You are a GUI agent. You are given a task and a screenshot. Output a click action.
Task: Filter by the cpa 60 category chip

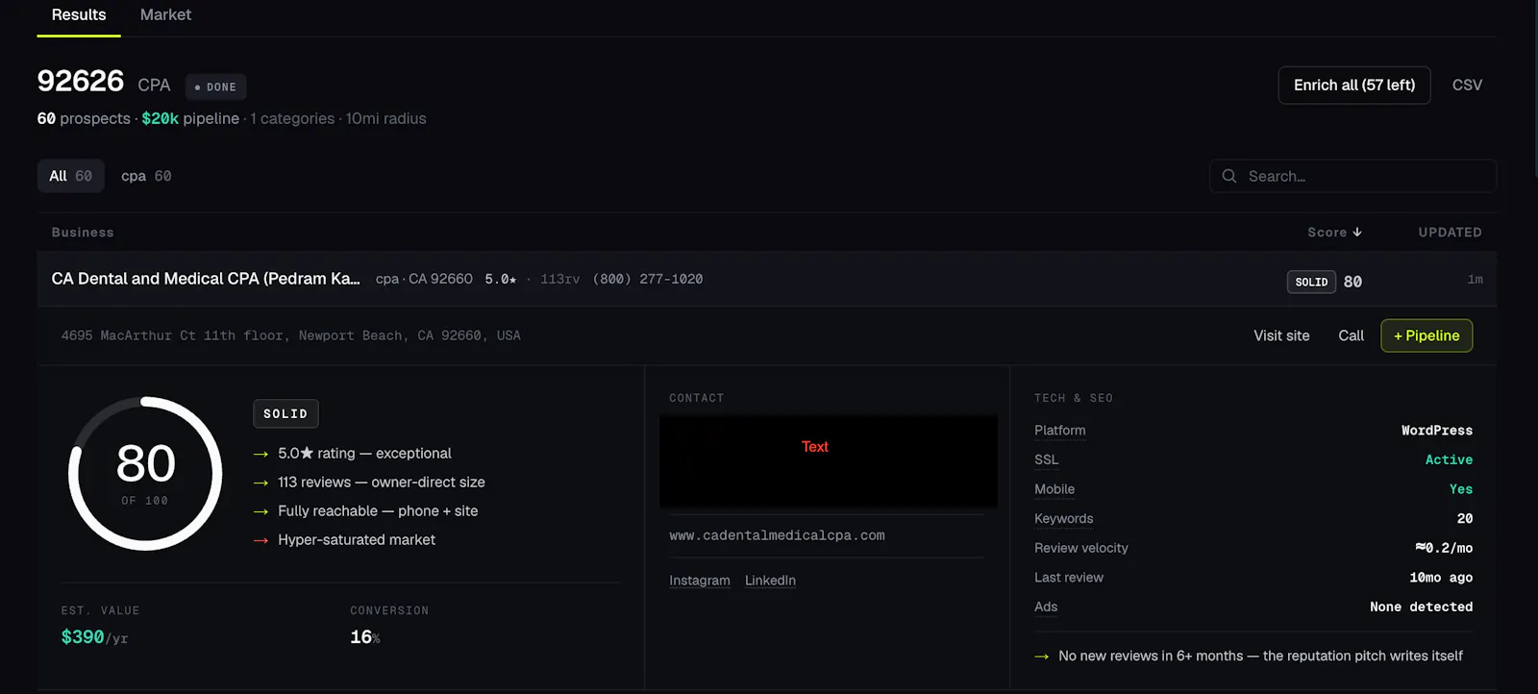pyautogui.click(x=146, y=176)
